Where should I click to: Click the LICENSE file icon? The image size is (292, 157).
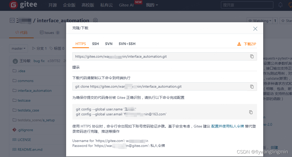coord(14,139)
